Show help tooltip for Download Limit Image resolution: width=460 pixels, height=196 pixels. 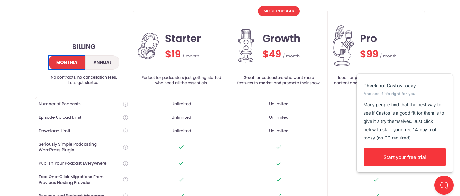click(x=126, y=131)
